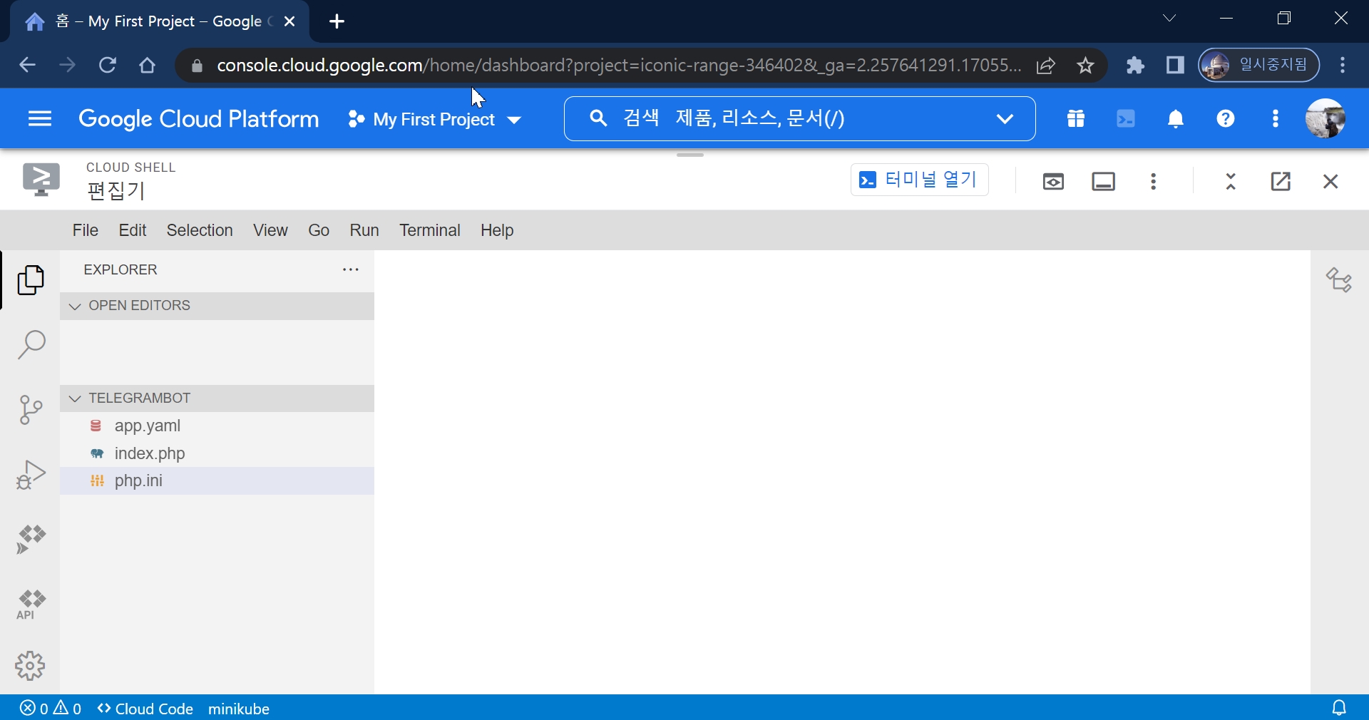
Task: Open the Selection menu
Action: coord(200,230)
